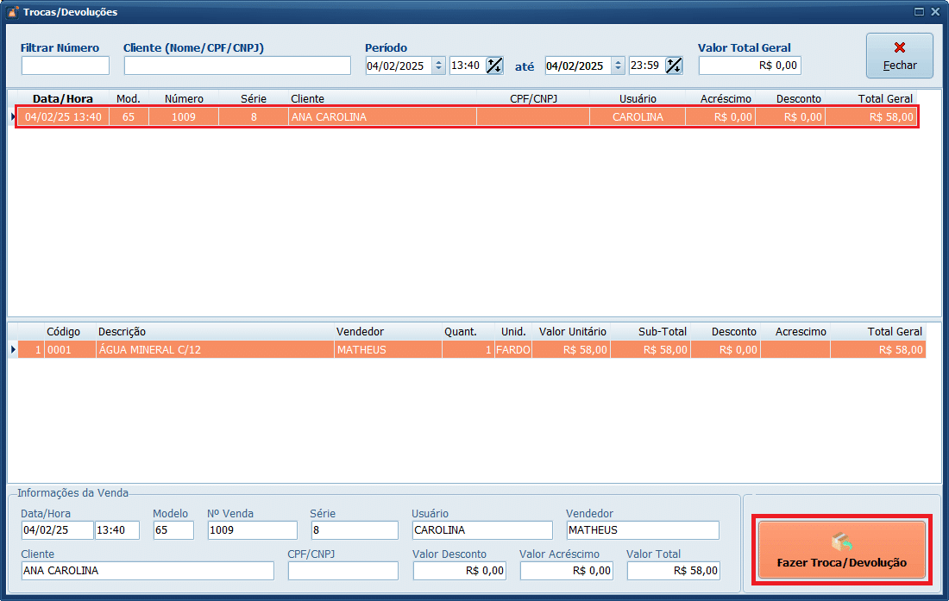Open the start date stepper arrows
Viewport: 949px width, 601px height.
[438, 66]
